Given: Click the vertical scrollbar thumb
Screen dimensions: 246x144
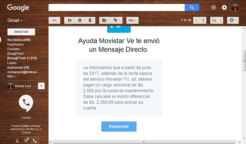Looking at the screenshot, I should [x=244, y=60].
